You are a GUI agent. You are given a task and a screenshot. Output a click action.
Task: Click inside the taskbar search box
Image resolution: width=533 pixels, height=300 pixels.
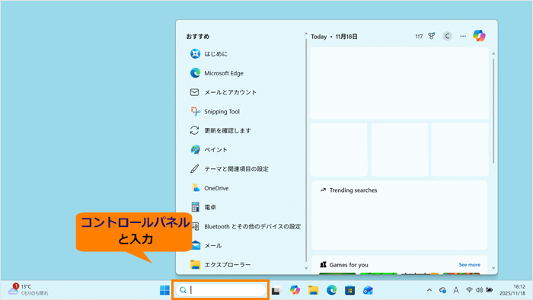[221, 290]
